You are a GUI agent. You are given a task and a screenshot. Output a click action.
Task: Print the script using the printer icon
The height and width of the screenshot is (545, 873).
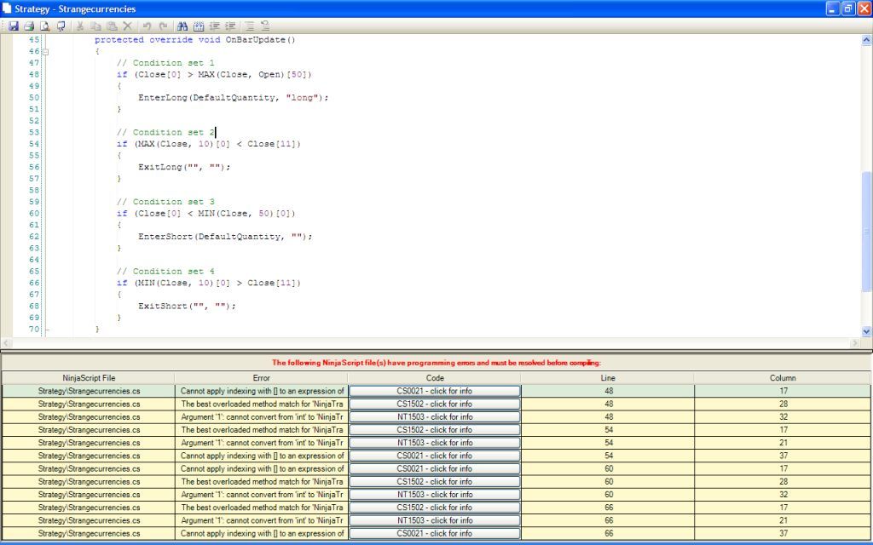29,26
